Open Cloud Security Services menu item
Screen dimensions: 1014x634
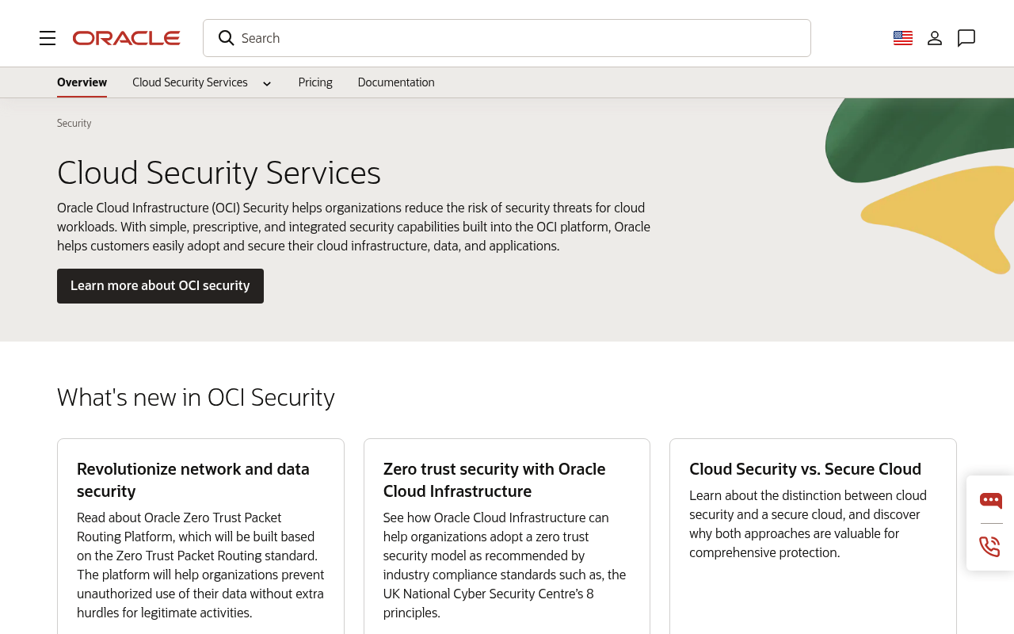190,82
